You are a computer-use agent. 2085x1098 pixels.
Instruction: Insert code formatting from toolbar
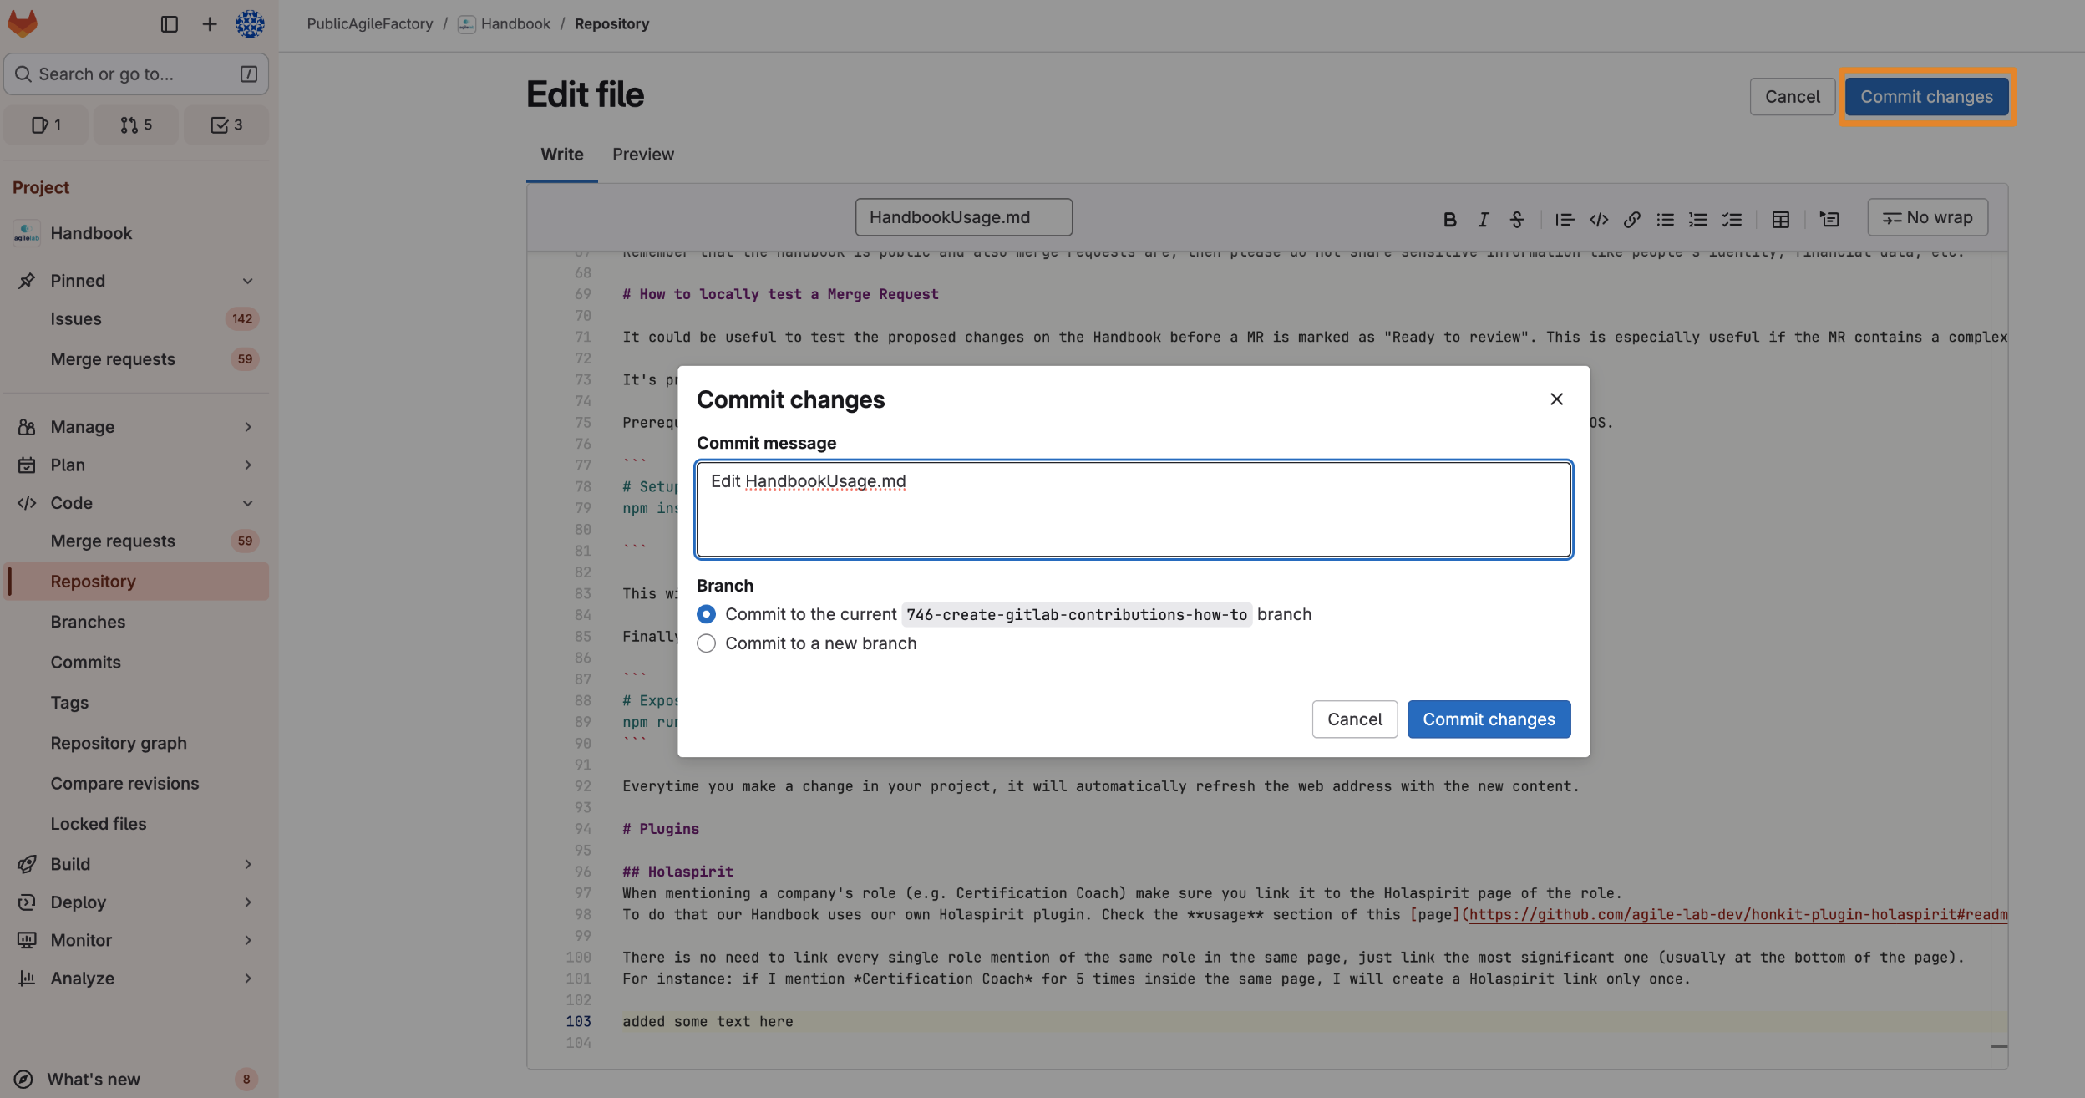coord(1599,219)
